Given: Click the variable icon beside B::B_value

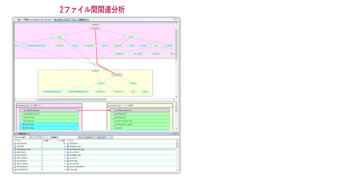Looking at the screenshot, I should (24, 128).
